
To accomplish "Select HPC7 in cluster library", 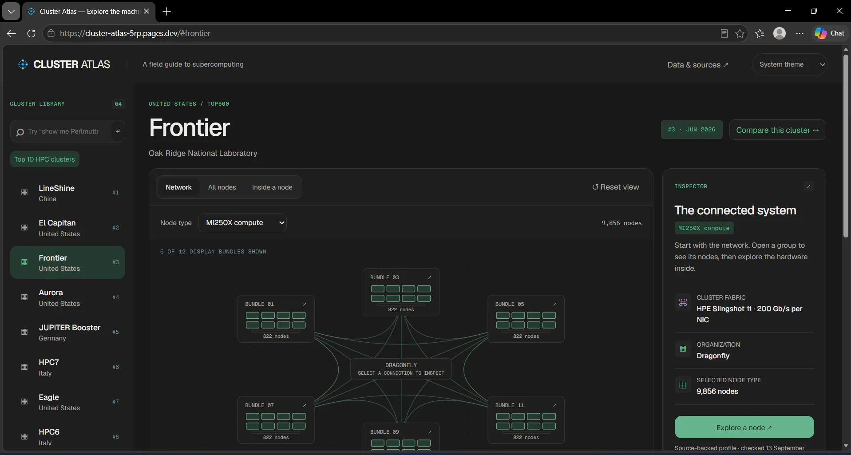I will (67, 367).
